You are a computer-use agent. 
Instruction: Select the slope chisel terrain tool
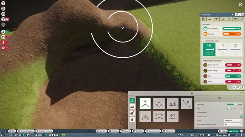[x=186, y=104]
